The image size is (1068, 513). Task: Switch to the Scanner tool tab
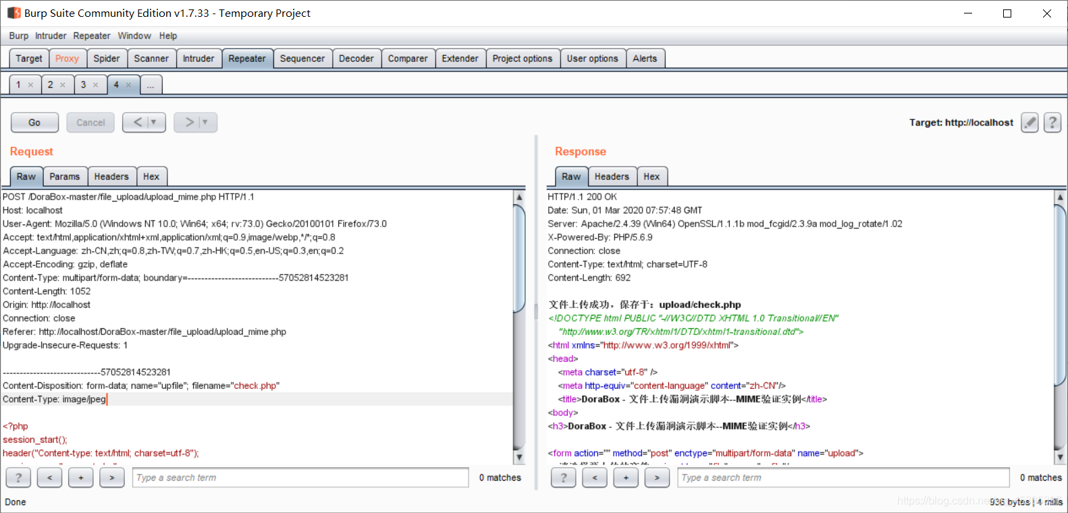point(151,59)
